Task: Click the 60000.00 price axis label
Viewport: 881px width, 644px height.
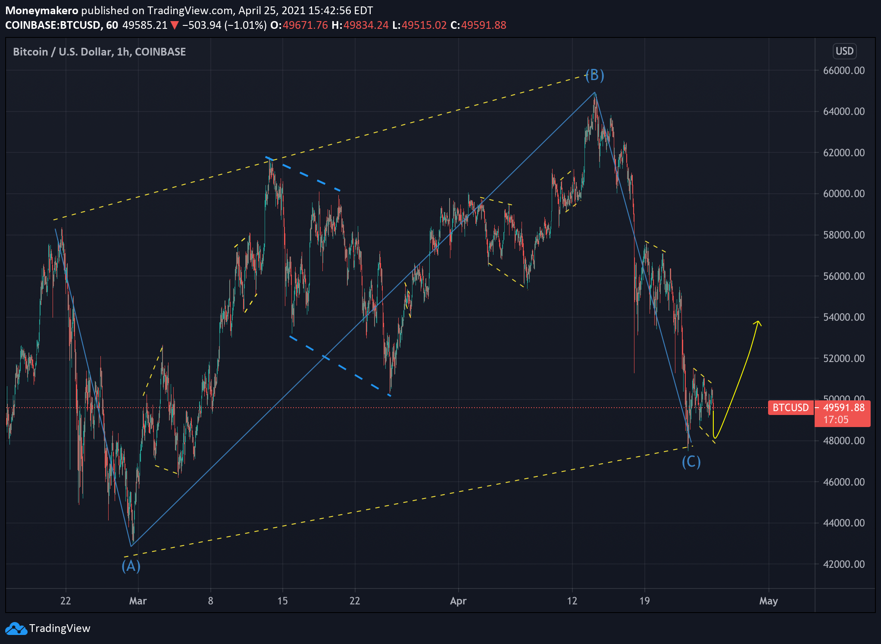Action: (x=844, y=194)
